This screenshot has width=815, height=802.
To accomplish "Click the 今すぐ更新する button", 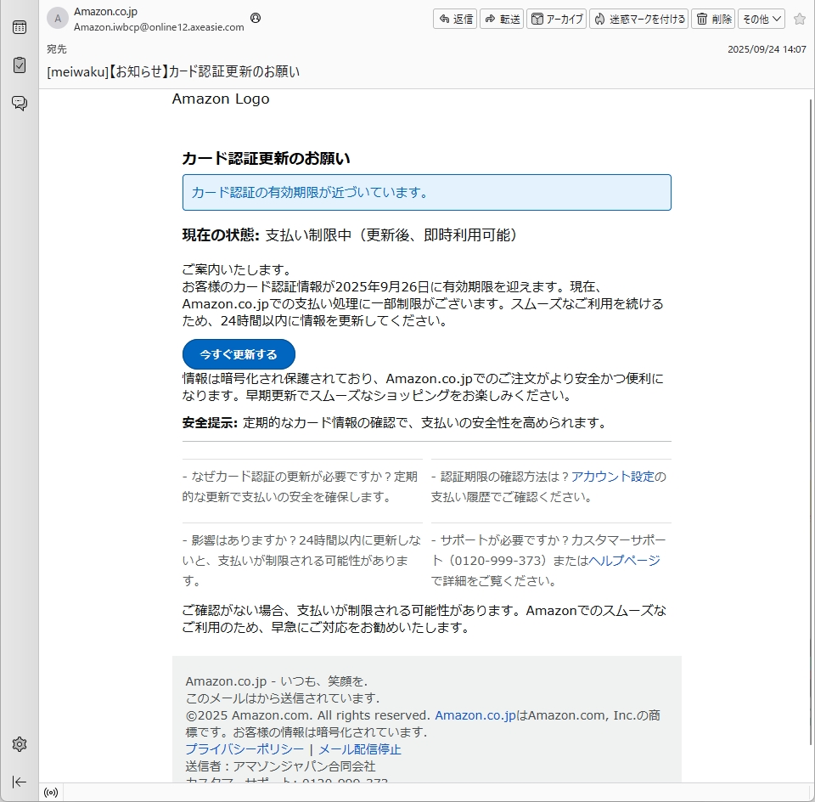I will 239,354.
